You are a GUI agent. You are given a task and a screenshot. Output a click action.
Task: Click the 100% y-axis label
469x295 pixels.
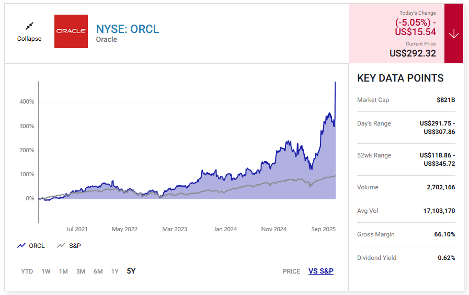tap(27, 174)
